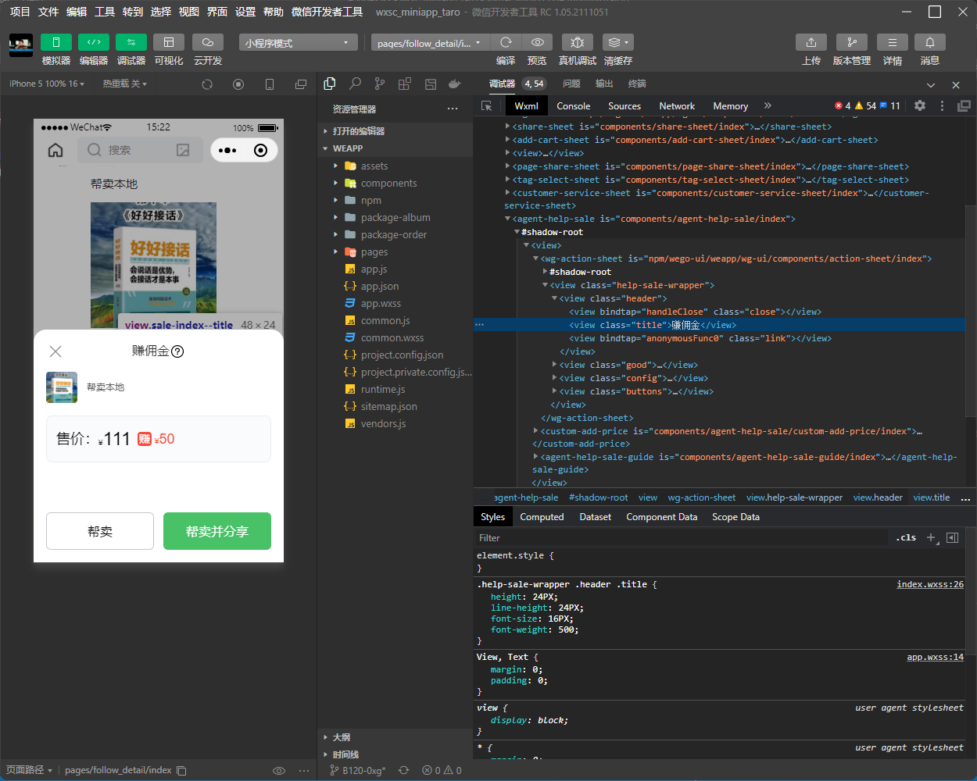Click the search box in the simulator
Image resolution: width=977 pixels, height=781 pixels.
pos(141,150)
